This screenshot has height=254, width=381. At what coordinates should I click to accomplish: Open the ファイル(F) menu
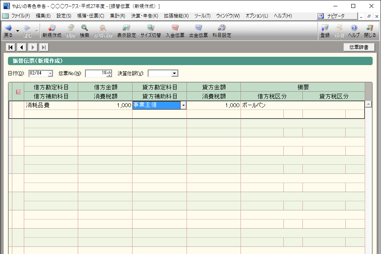(x=21, y=16)
